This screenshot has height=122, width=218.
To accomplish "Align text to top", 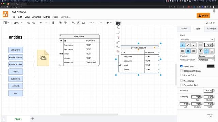I will pos(201,51).
